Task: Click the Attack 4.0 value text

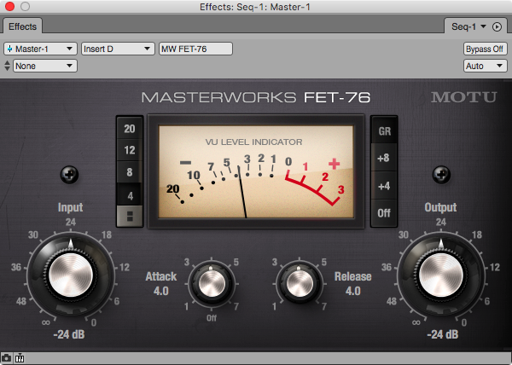Action: click(x=161, y=291)
